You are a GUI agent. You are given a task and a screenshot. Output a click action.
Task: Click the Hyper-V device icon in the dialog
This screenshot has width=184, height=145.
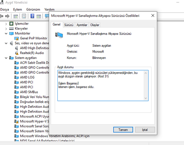click(x=59, y=35)
